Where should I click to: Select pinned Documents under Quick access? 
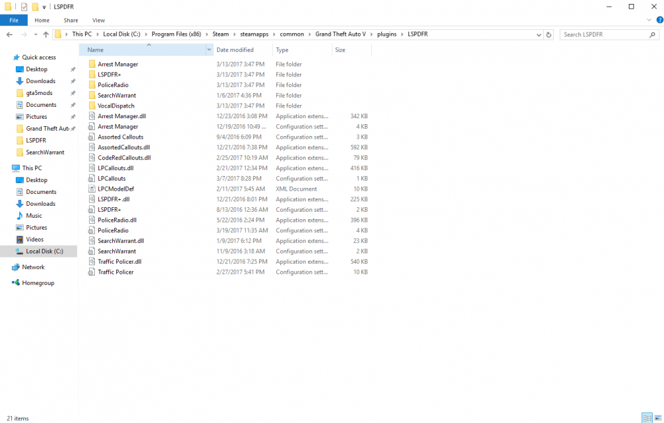pyautogui.click(x=41, y=104)
